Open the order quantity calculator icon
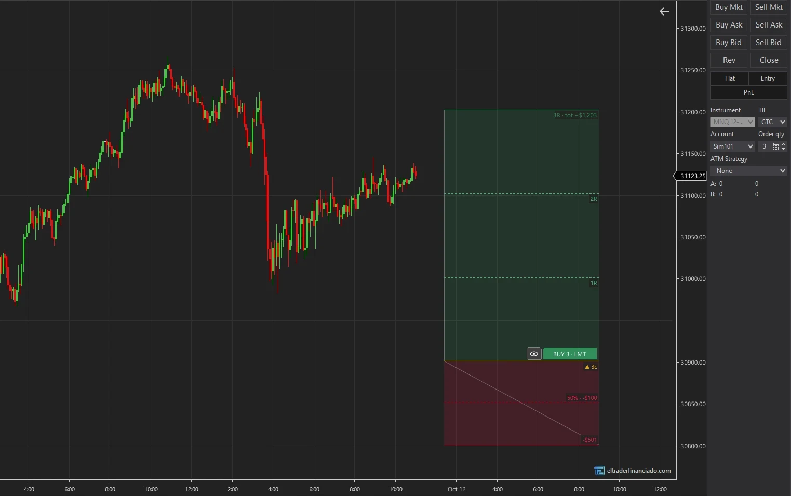The height and width of the screenshot is (496, 791). click(x=776, y=146)
